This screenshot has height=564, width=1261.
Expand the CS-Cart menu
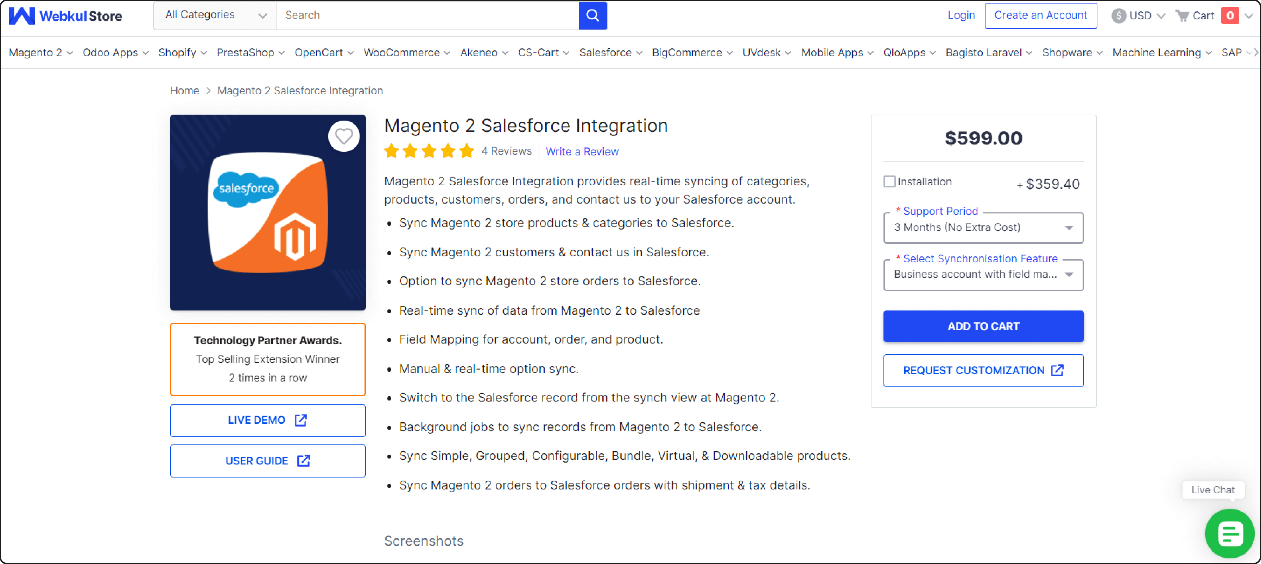(x=544, y=53)
